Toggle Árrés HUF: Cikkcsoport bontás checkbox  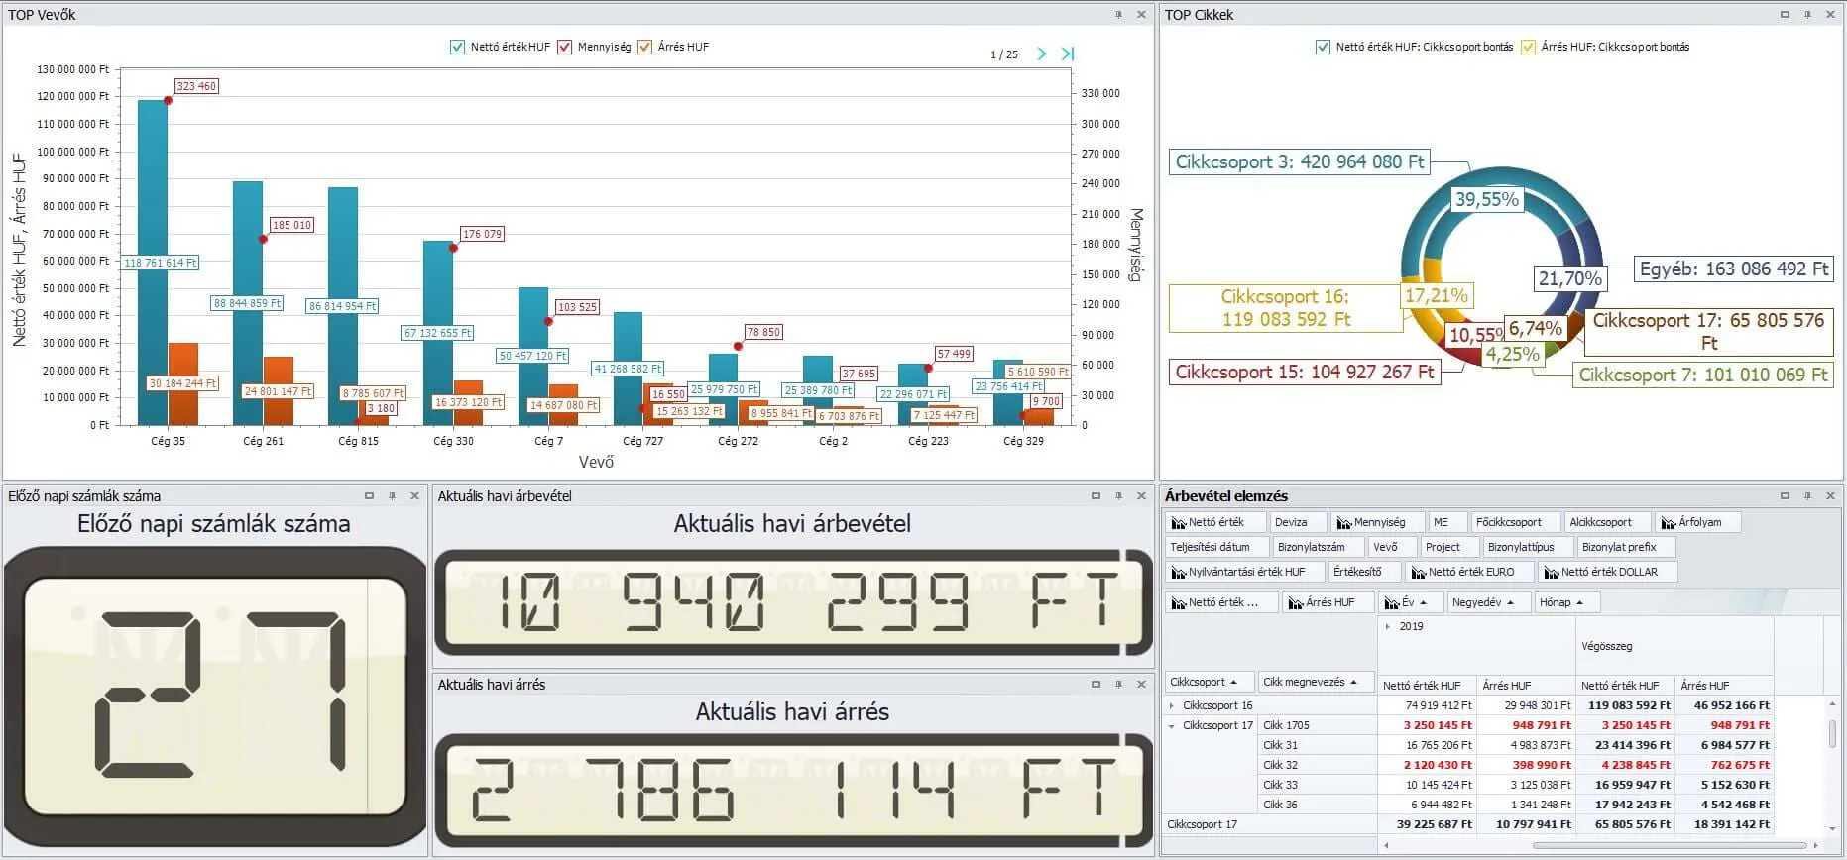[x=1528, y=47]
